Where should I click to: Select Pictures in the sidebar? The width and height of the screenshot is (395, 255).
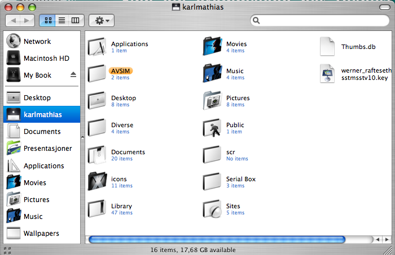42,199
